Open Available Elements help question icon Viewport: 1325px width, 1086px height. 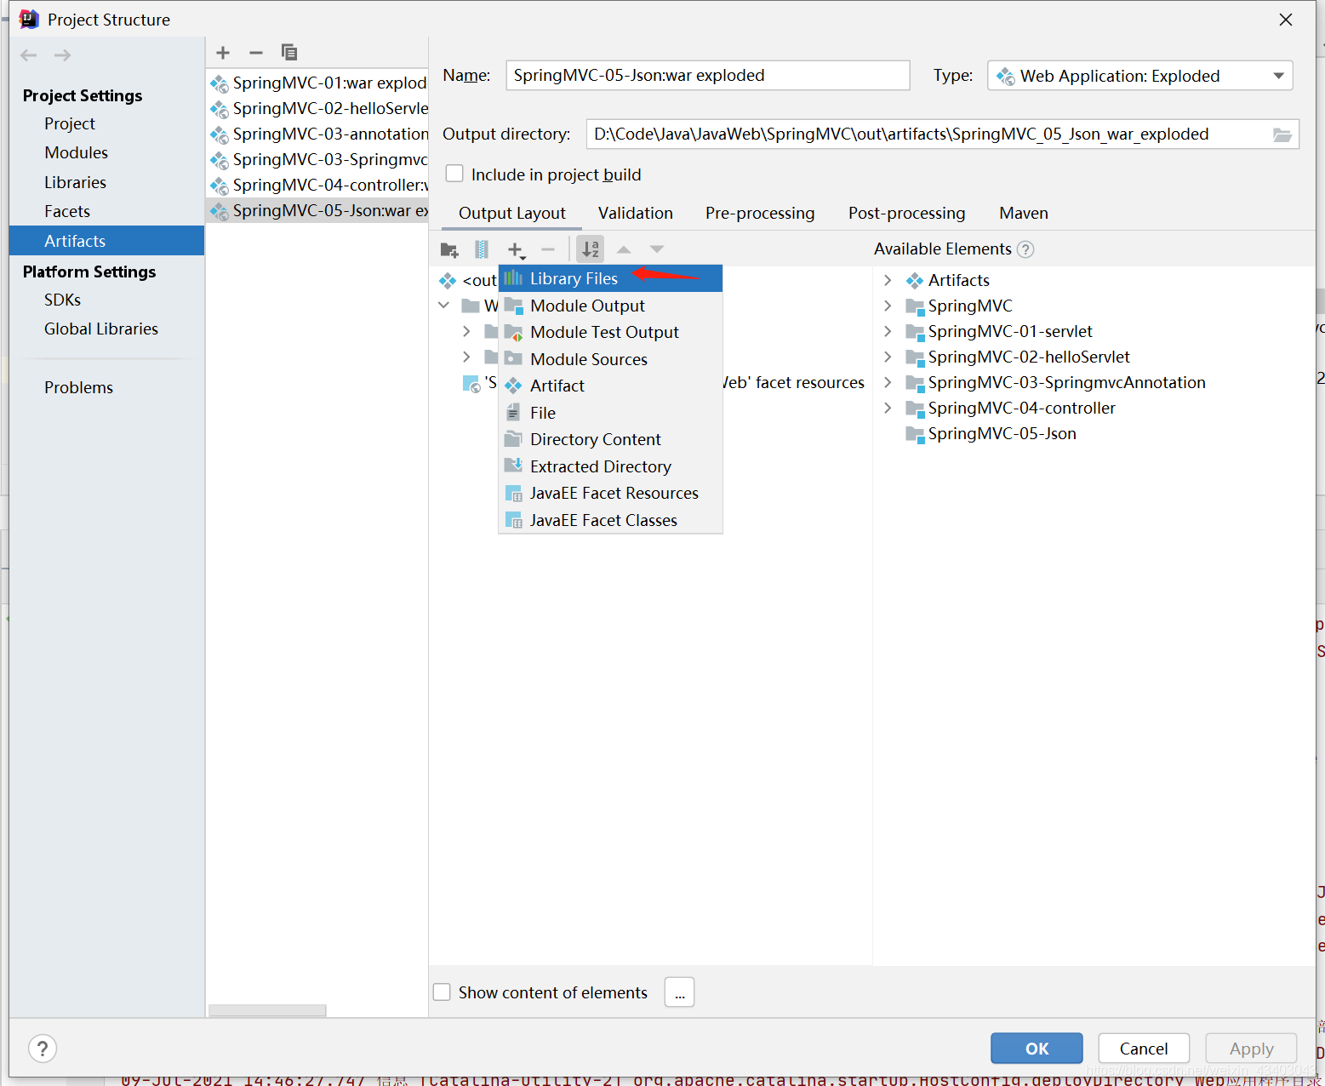(1025, 249)
